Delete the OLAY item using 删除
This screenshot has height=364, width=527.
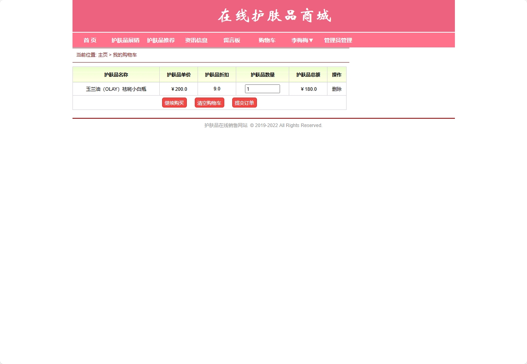337,89
